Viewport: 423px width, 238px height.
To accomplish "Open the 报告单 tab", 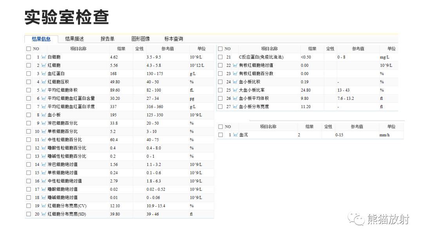I will [x=107, y=39].
